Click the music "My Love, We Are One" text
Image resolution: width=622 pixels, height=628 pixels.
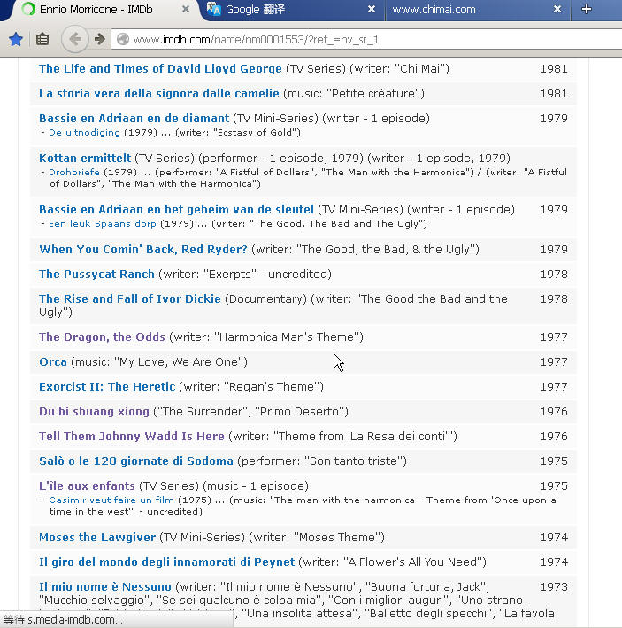pyautogui.click(x=159, y=361)
